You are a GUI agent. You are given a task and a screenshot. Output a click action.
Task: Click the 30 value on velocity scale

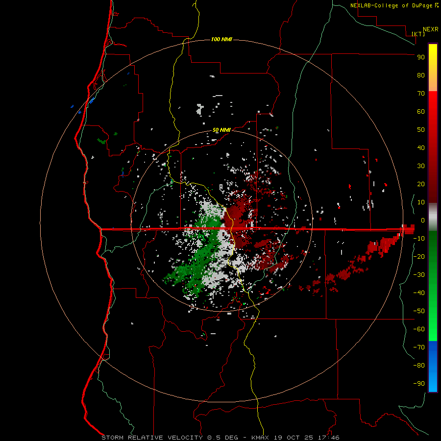coord(421,166)
